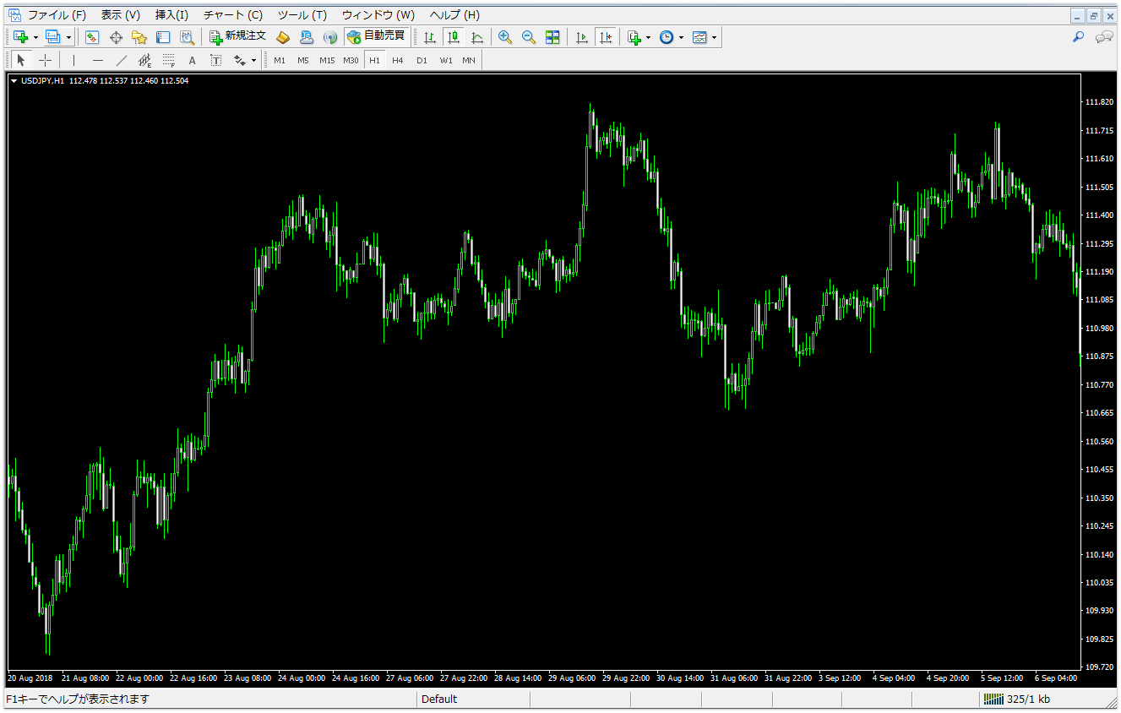Select the crosshair cursor tool
1121x713 pixels.
tap(46, 59)
